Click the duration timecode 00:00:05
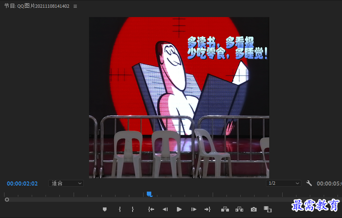The width and height of the screenshot is (342, 218). [x=329, y=183]
